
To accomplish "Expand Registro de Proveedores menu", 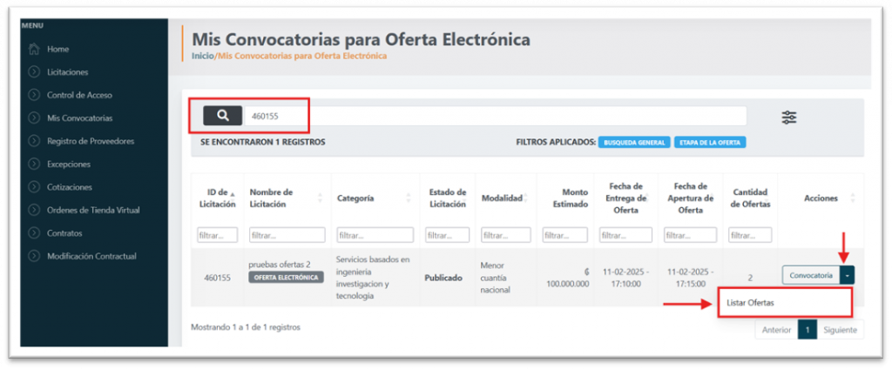I will (90, 141).
